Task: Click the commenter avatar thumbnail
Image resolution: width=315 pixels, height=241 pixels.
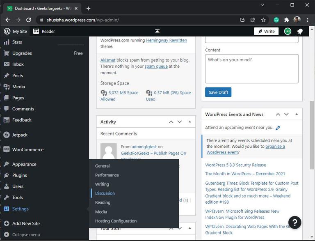Action: (108, 151)
